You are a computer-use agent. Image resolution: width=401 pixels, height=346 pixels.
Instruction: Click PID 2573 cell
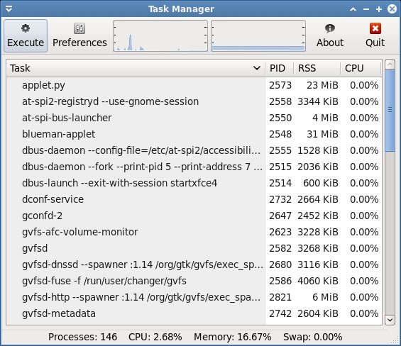(280, 85)
